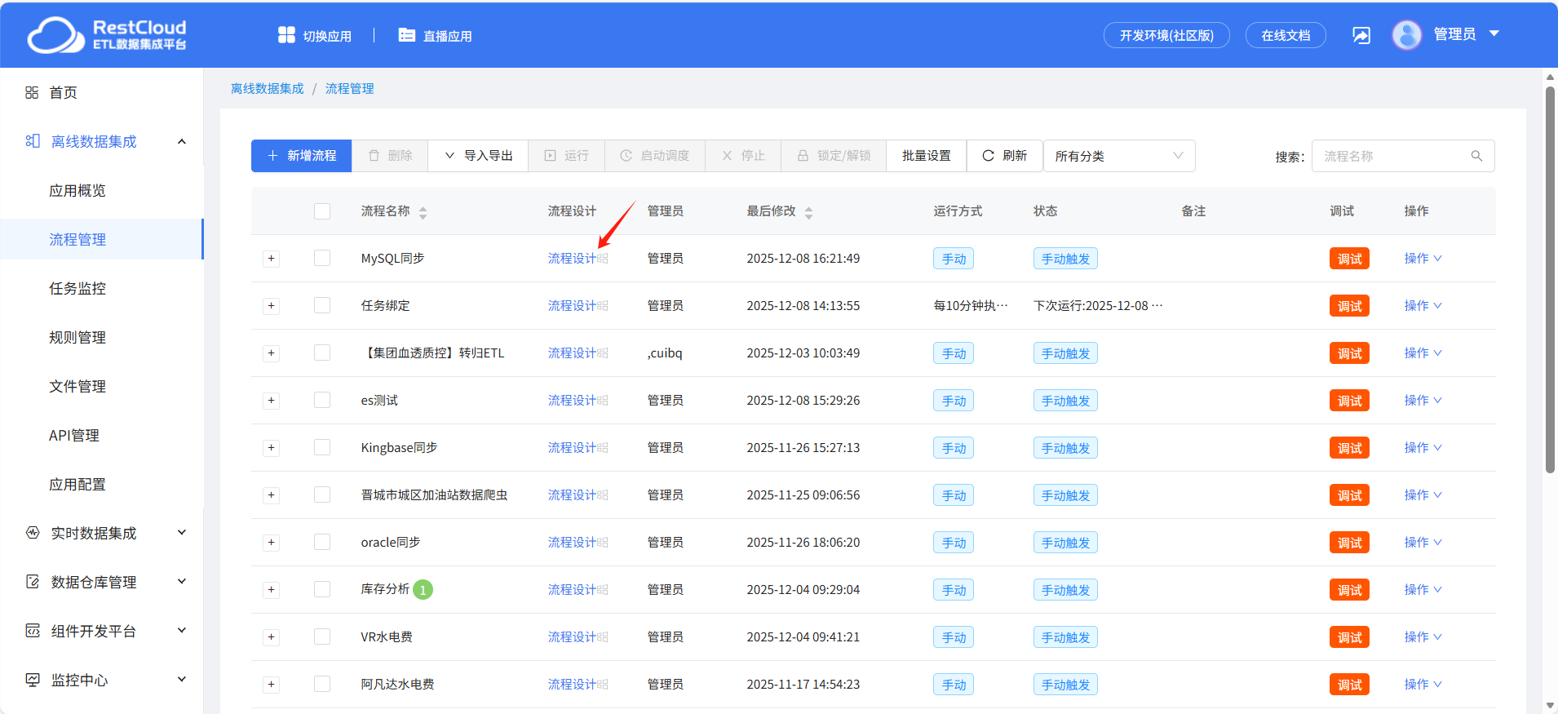Viewport: 1558px width, 714px height.
Task: Click the 监控中心 sidebar icon
Action: click(x=32, y=680)
